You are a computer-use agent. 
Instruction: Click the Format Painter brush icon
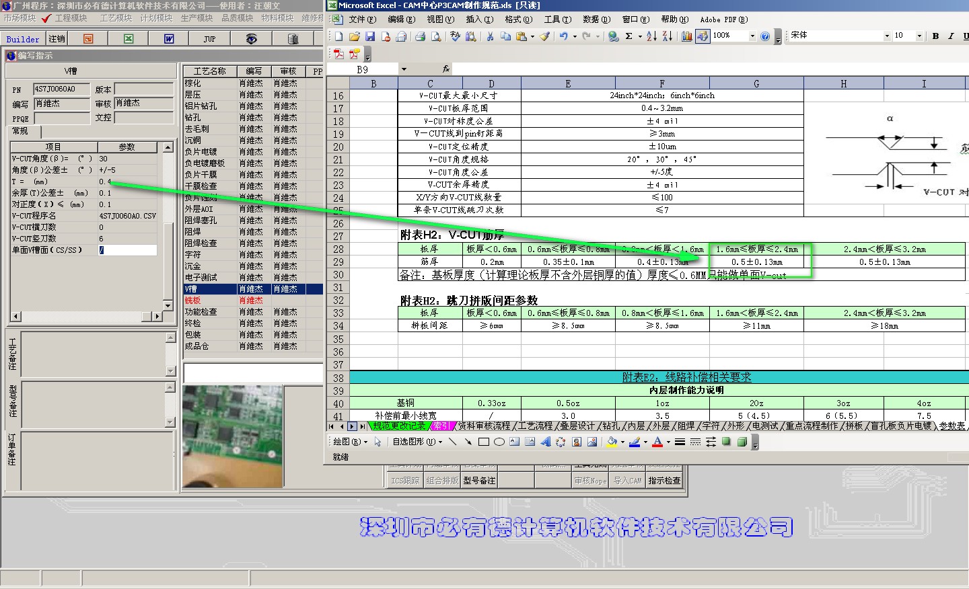coord(545,36)
